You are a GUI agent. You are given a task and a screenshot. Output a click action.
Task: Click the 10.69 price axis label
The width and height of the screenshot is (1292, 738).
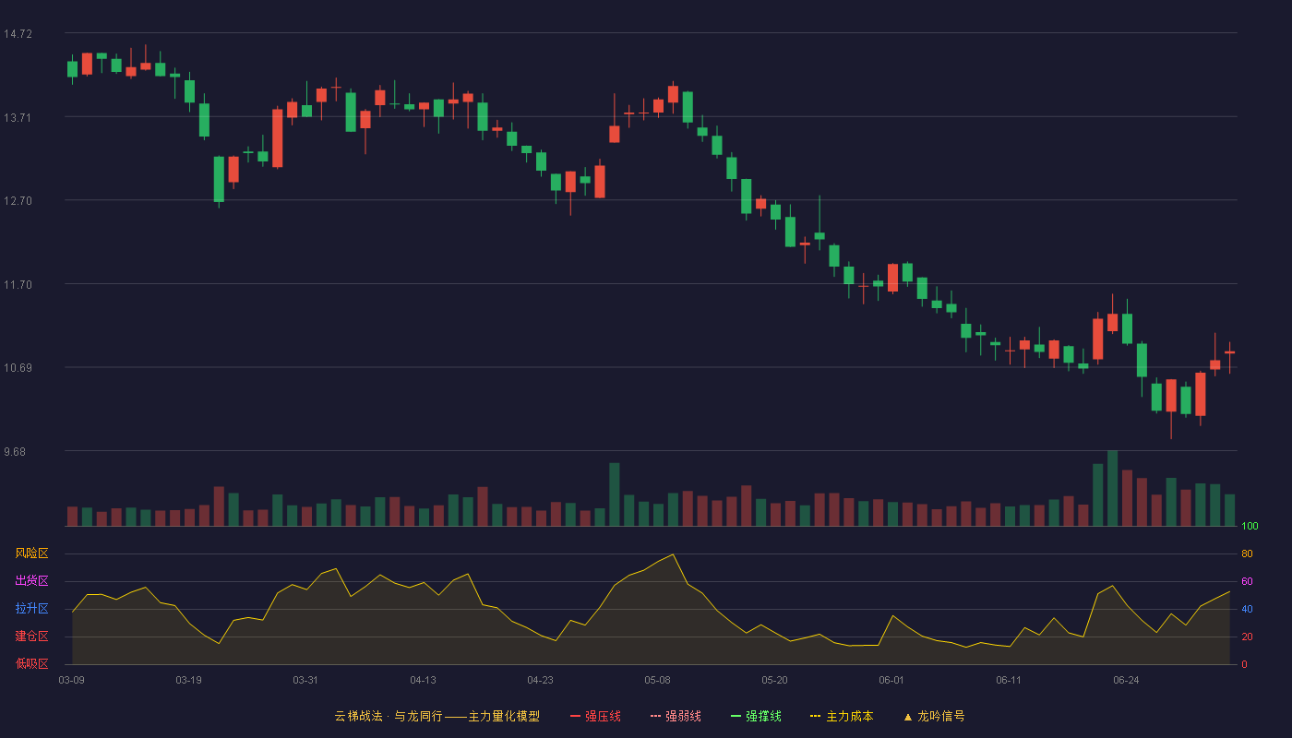18,368
